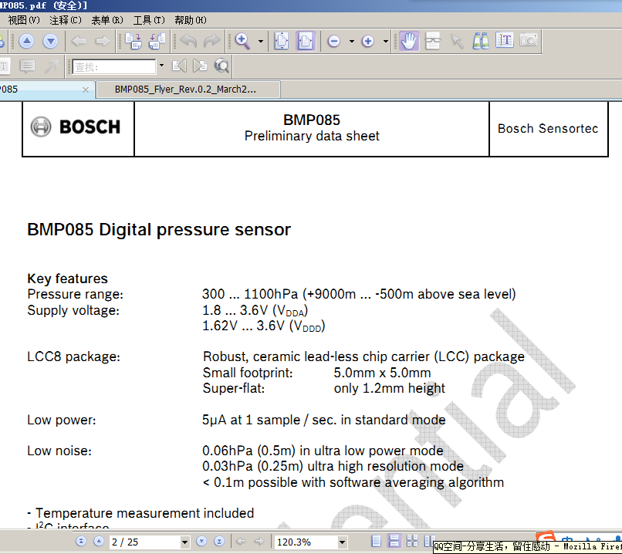622x554 pixels.
Task: Open the 注释(C) menu
Action: click(66, 20)
